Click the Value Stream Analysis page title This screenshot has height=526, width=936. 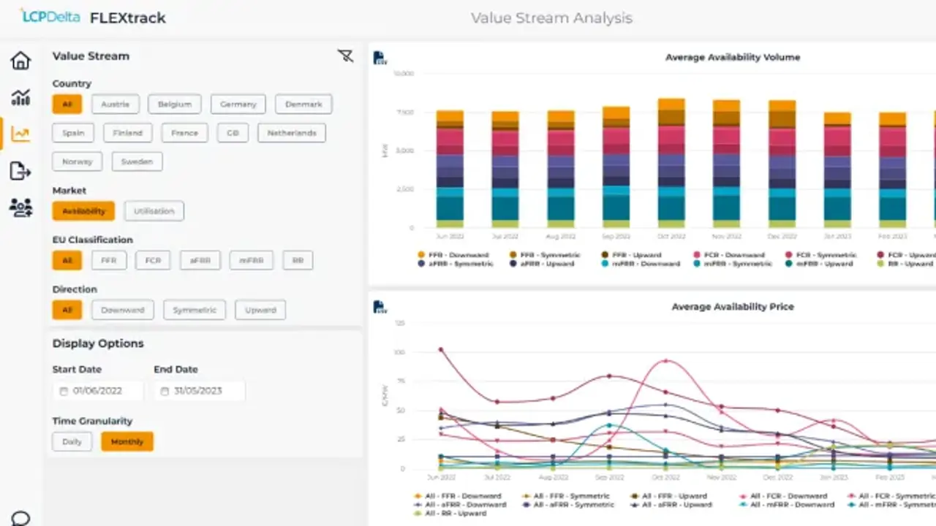click(x=551, y=18)
